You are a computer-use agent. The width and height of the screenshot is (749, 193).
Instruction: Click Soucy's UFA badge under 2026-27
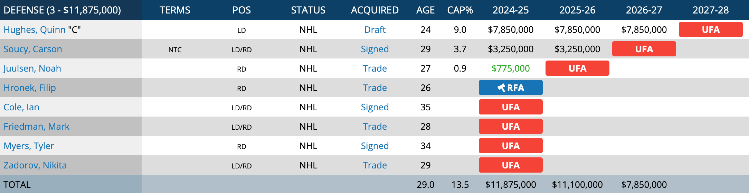644,49
